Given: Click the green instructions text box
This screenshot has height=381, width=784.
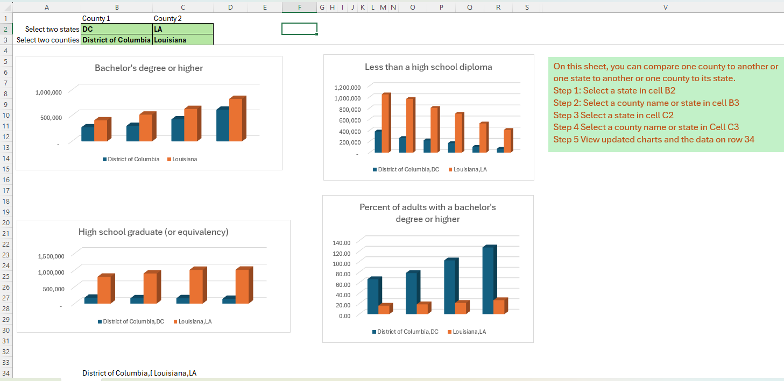Looking at the screenshot, I should [666, 103].
